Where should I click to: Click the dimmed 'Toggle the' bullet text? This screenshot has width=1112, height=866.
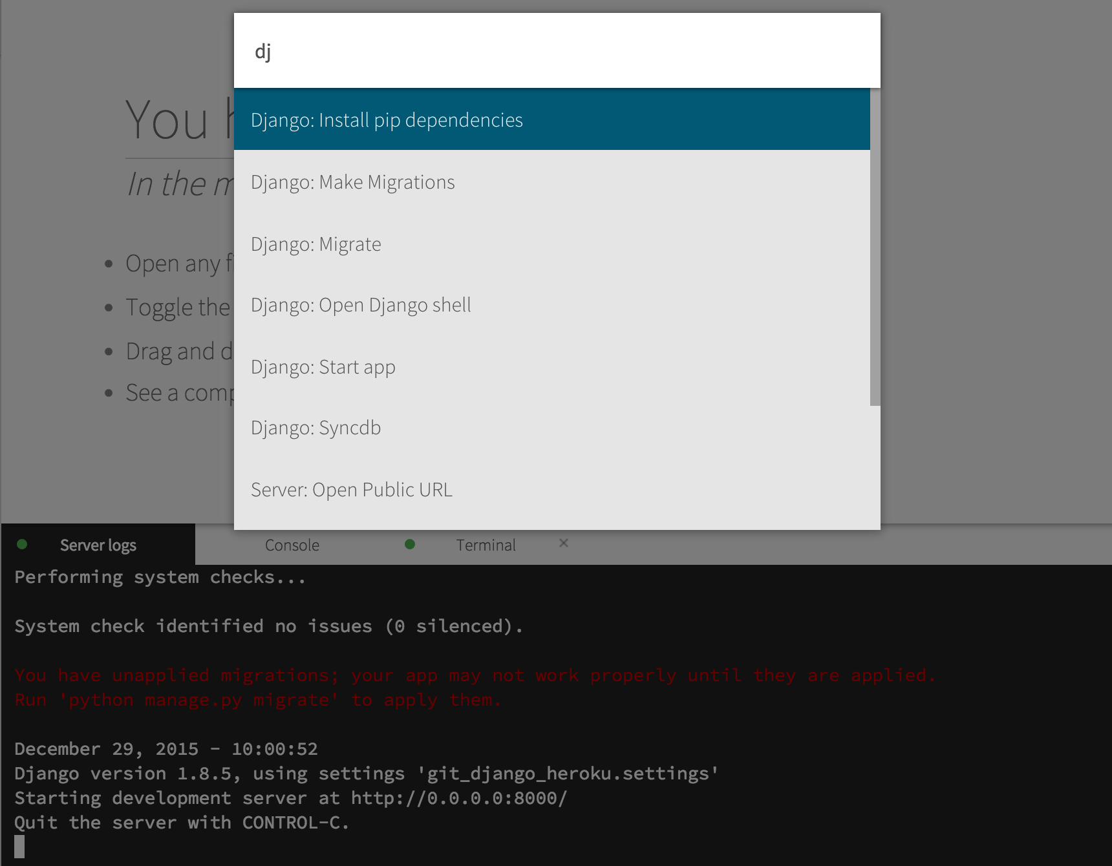[178, 308]
